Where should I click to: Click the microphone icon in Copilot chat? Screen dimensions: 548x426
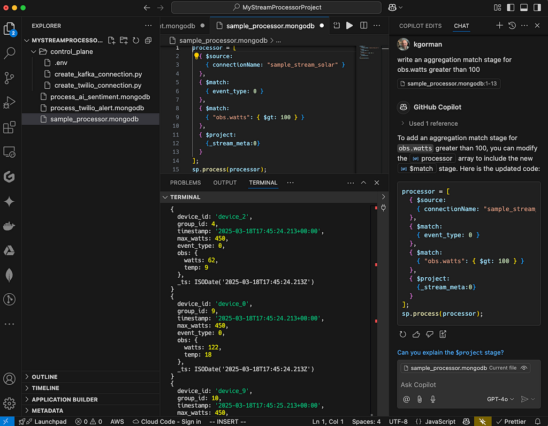point(433,399)
